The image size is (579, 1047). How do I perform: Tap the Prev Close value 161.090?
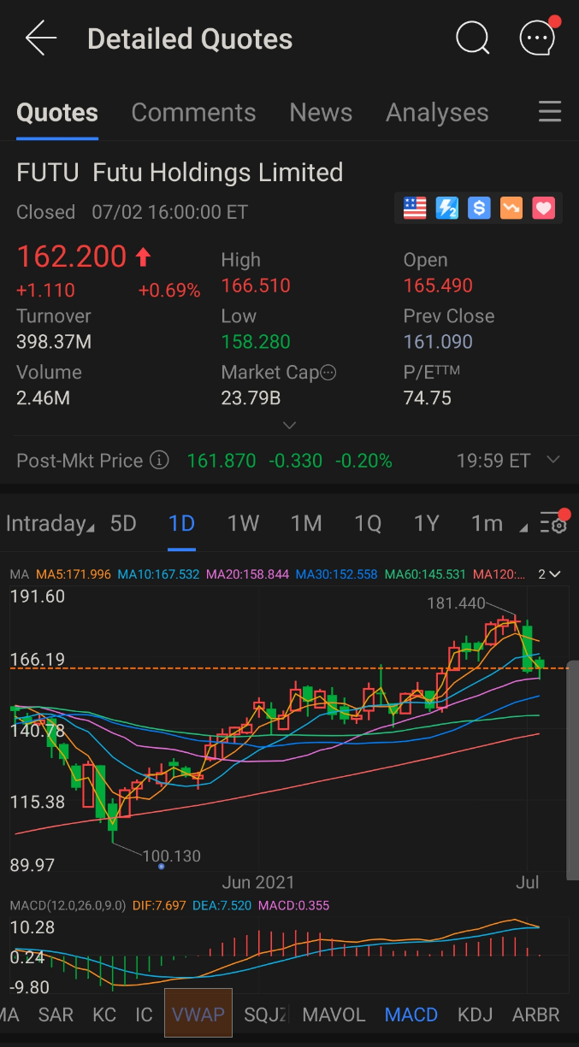tap(438, 342)
